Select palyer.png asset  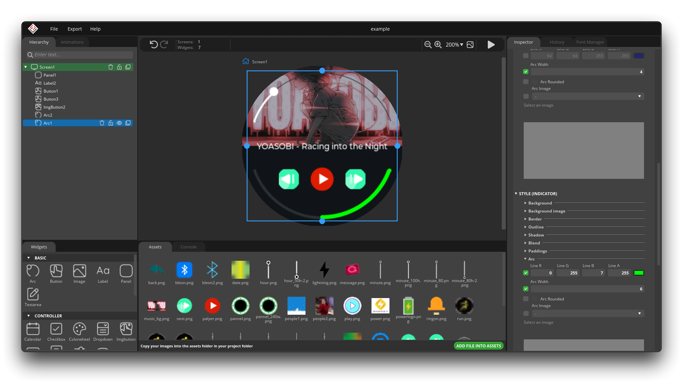(212, 306)
